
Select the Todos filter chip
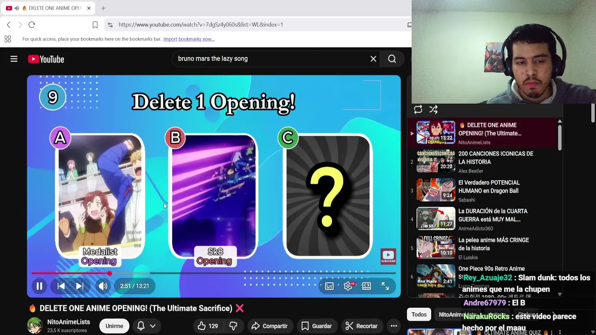tap(419, 315)
